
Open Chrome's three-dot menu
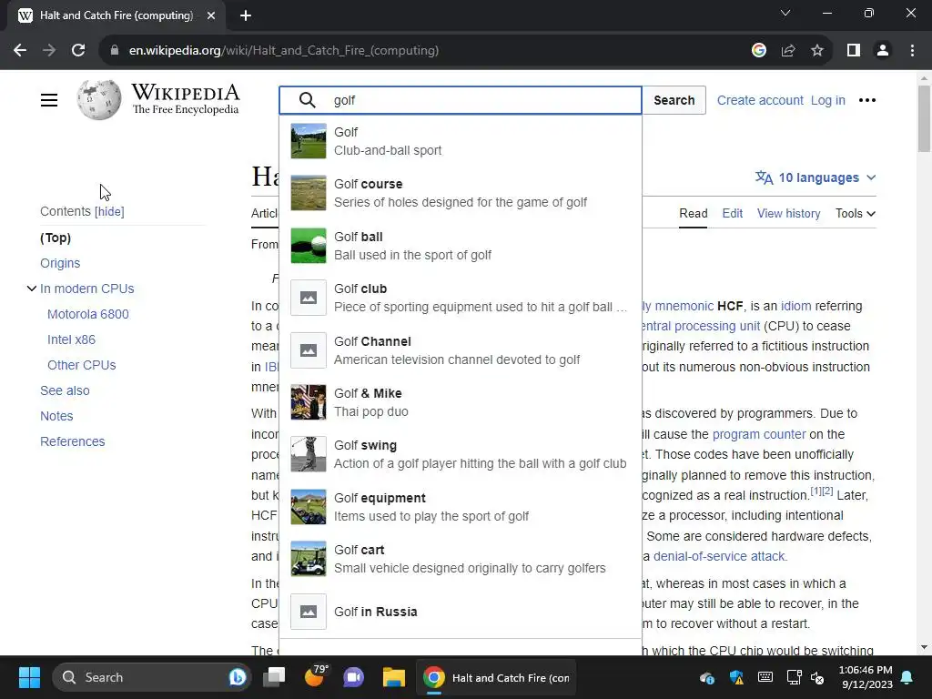[912, 51]
